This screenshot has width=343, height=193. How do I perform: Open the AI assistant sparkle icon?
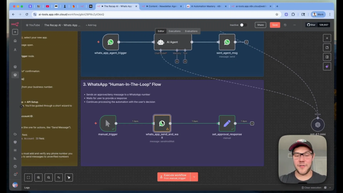pyautogui.click(x=327, y=66)
